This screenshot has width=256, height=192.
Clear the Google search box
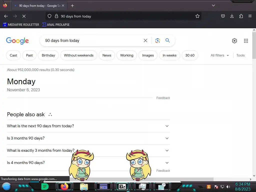[145, 40]
